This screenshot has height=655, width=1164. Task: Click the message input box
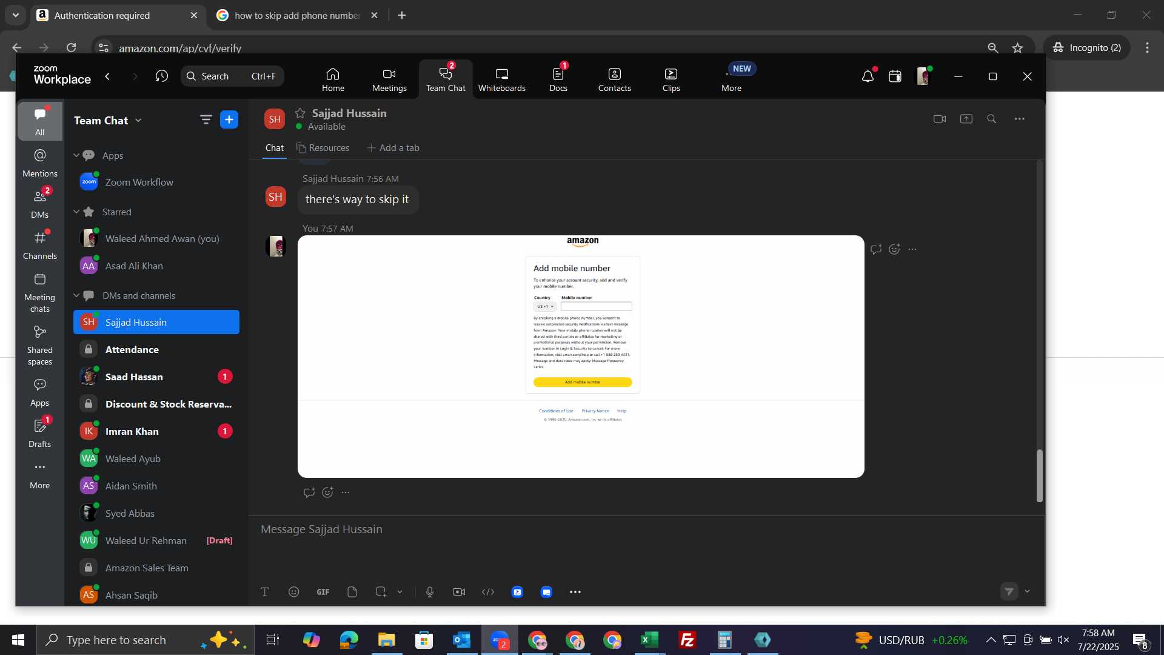tap(646, 529)
